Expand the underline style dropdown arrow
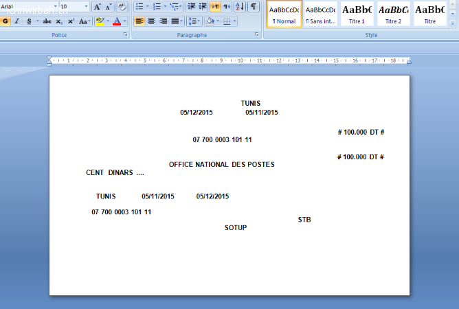Image resolution: width=459 pixels, height=309 pixels. pyautogui.click(x=37, y=21)
